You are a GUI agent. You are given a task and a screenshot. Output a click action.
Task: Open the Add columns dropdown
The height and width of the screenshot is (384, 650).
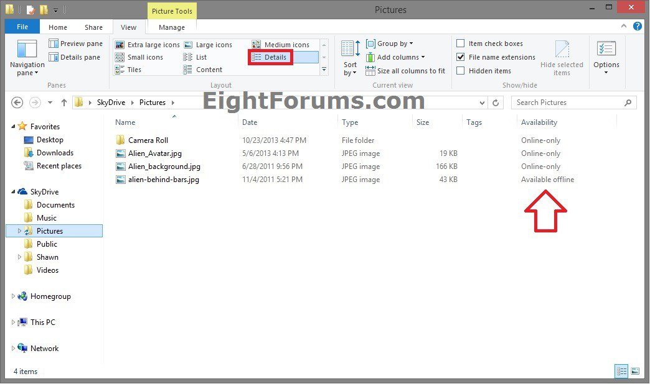(395, 57)
